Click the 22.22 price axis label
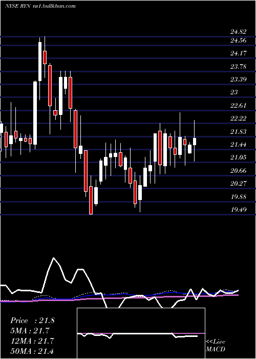This screenshot has height=359, width=256. click(238, 118)
